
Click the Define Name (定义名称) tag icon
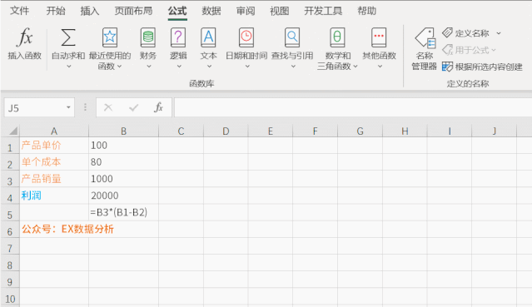coord(447,33)
